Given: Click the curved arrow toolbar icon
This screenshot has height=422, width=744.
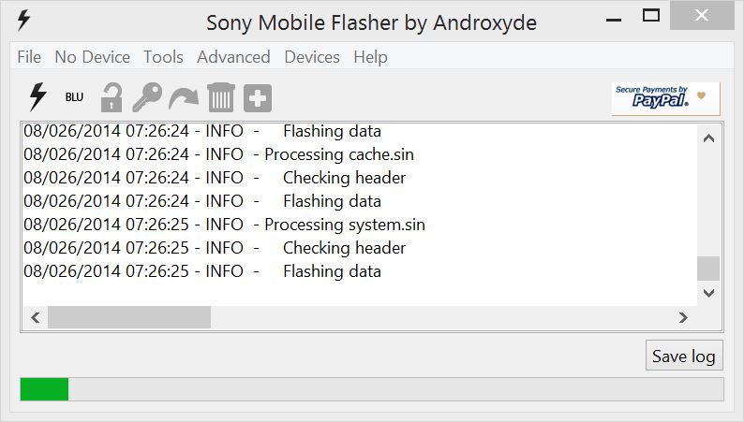Looking at the screenshot, I should click(x=184, y=98).
